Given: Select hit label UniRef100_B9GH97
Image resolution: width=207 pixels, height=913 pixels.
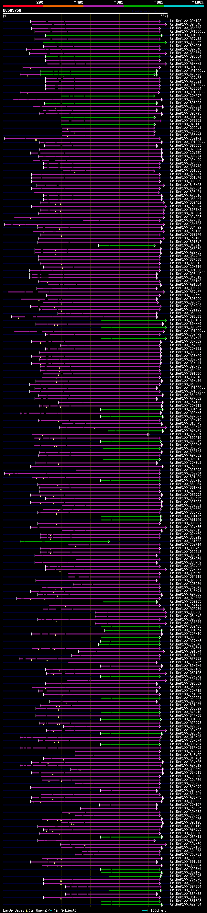Looking at the screenshot, I should tap(186, 99).
